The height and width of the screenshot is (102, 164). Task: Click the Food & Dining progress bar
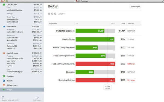pyautogui.click(x=95, y=39)
